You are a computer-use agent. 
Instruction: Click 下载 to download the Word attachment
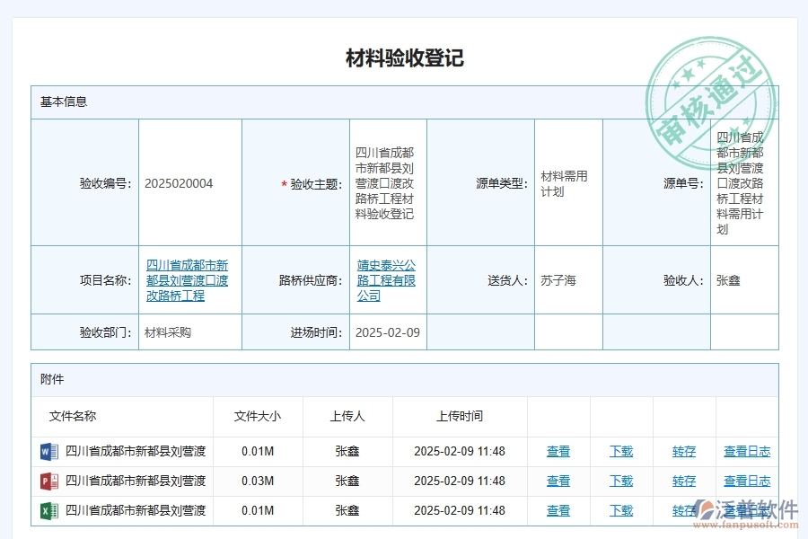[620, 452]
